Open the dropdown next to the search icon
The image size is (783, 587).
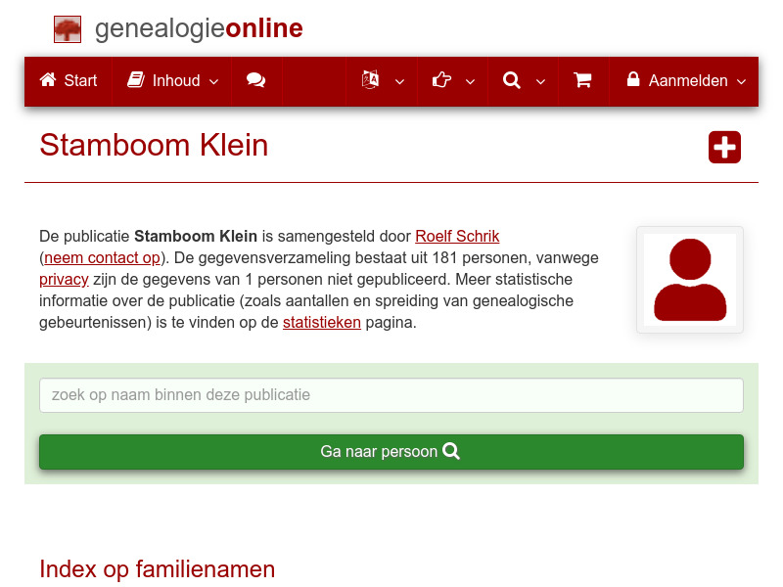coord(540,81)
